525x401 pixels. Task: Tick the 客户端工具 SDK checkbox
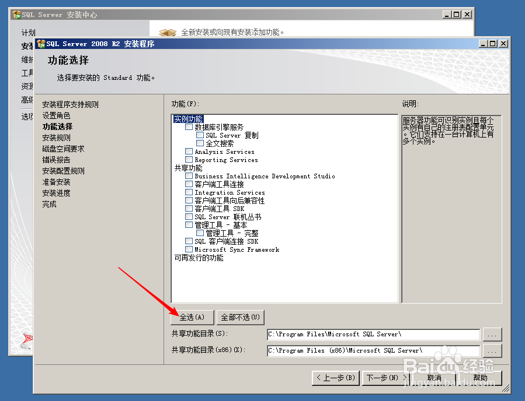tap(189, 208)
